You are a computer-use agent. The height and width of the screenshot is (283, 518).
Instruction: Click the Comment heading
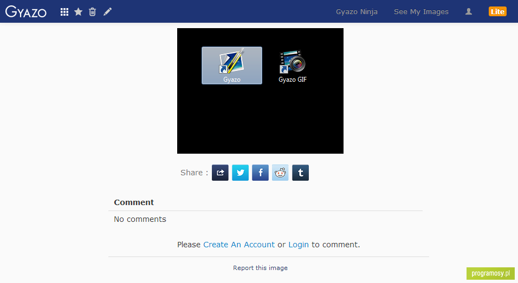134,202
